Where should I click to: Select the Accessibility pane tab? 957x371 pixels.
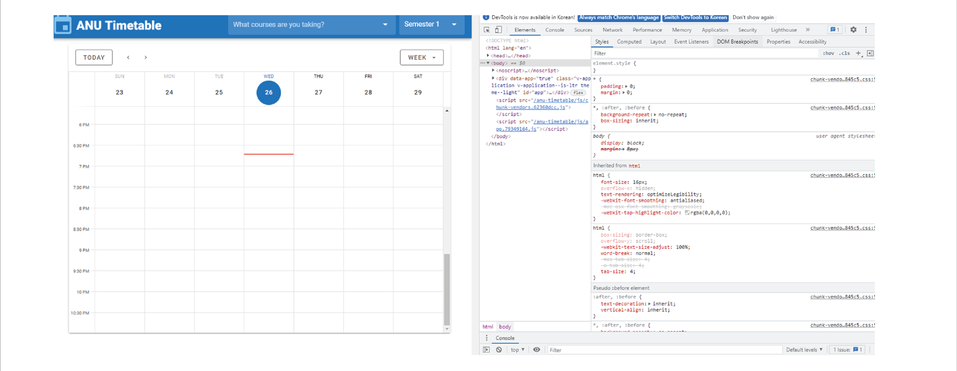coord(812,41)
